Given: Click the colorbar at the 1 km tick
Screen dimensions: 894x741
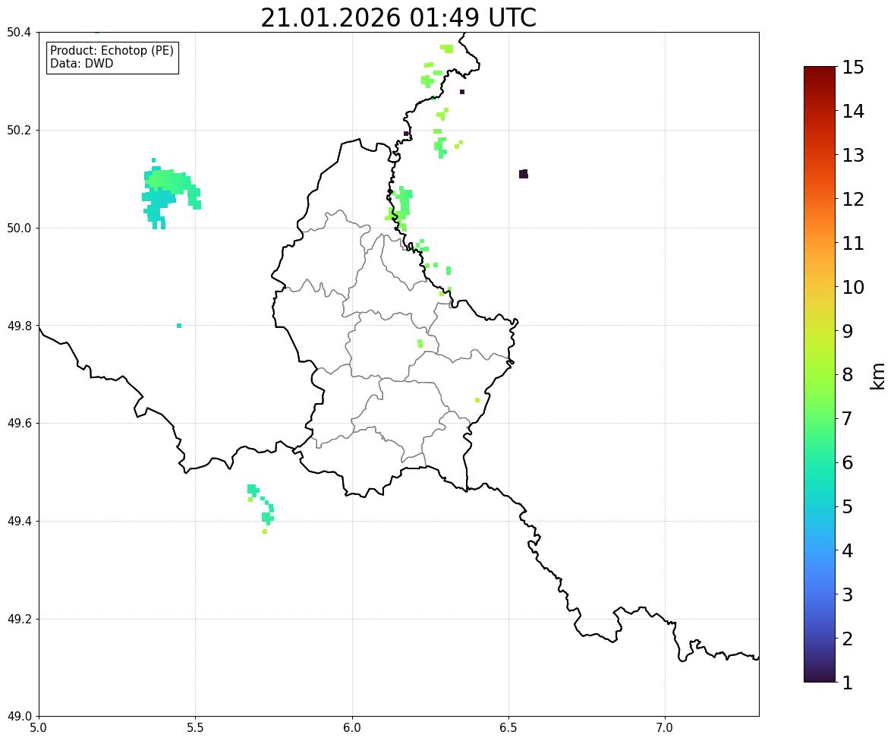Looking at the screenshot, I should point(820,681).
